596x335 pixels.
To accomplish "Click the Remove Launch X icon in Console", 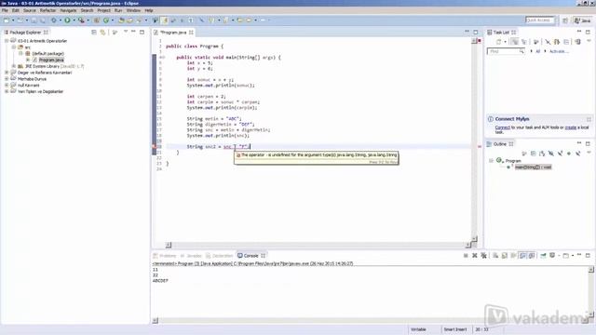I will point(474,256).
